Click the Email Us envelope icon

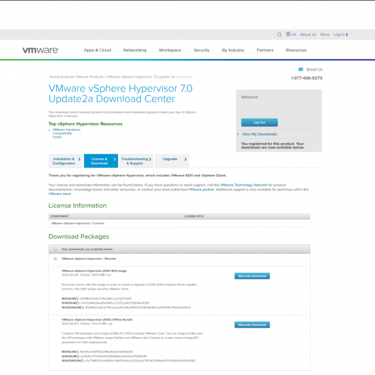click(x=301, y=69)
